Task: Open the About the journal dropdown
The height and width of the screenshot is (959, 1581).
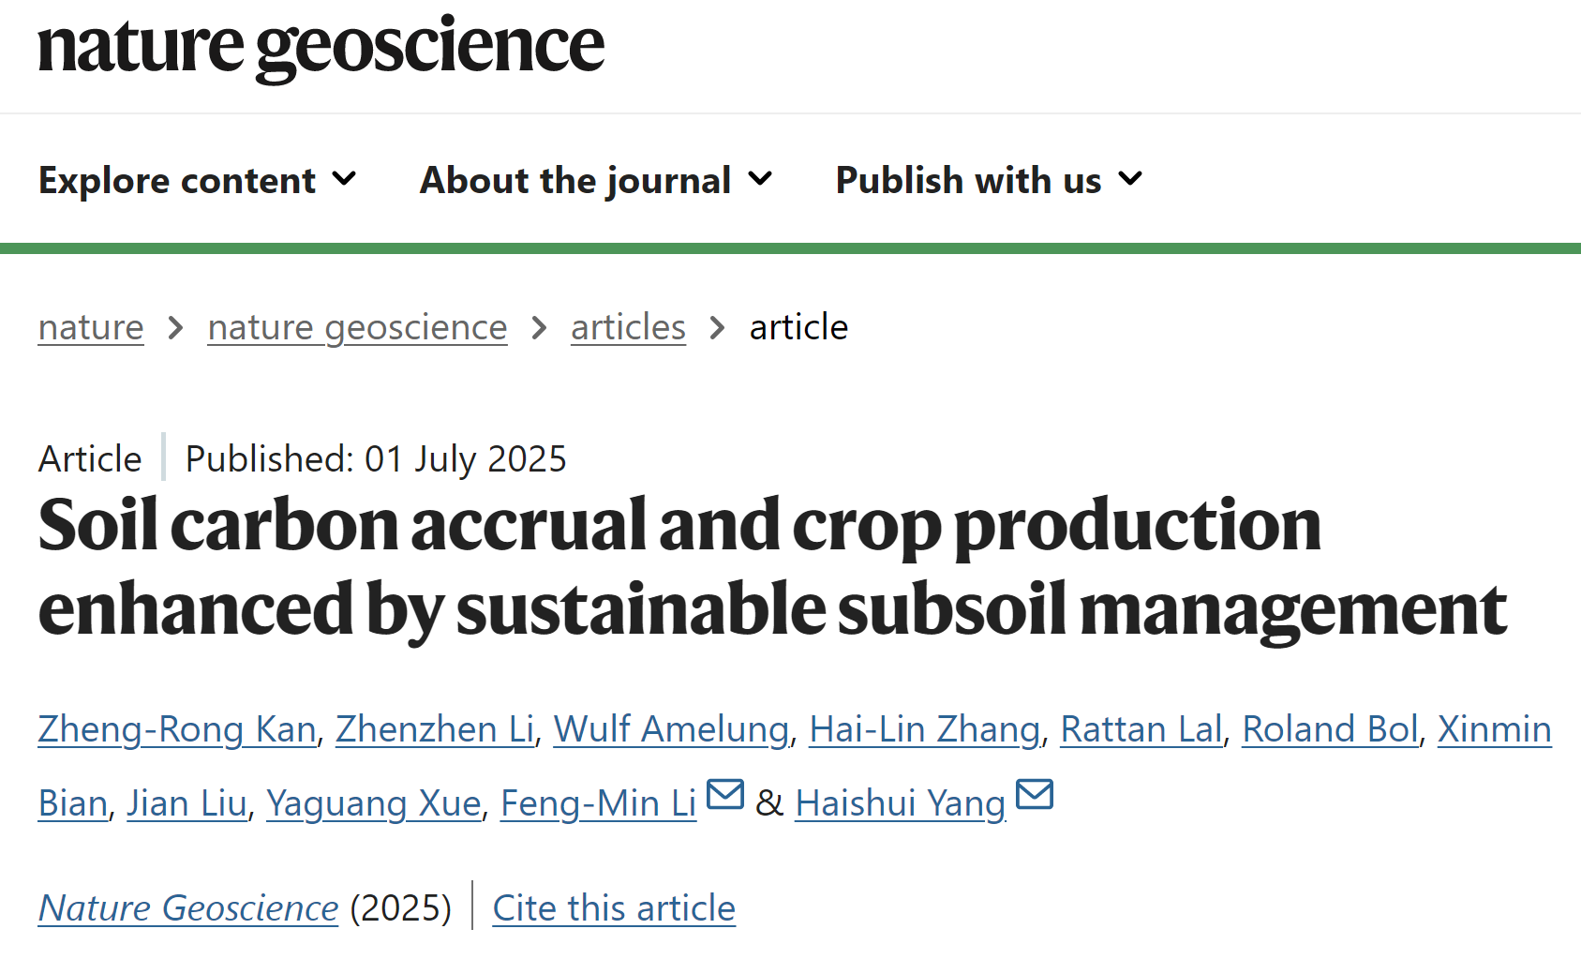Action: point(596,180)
